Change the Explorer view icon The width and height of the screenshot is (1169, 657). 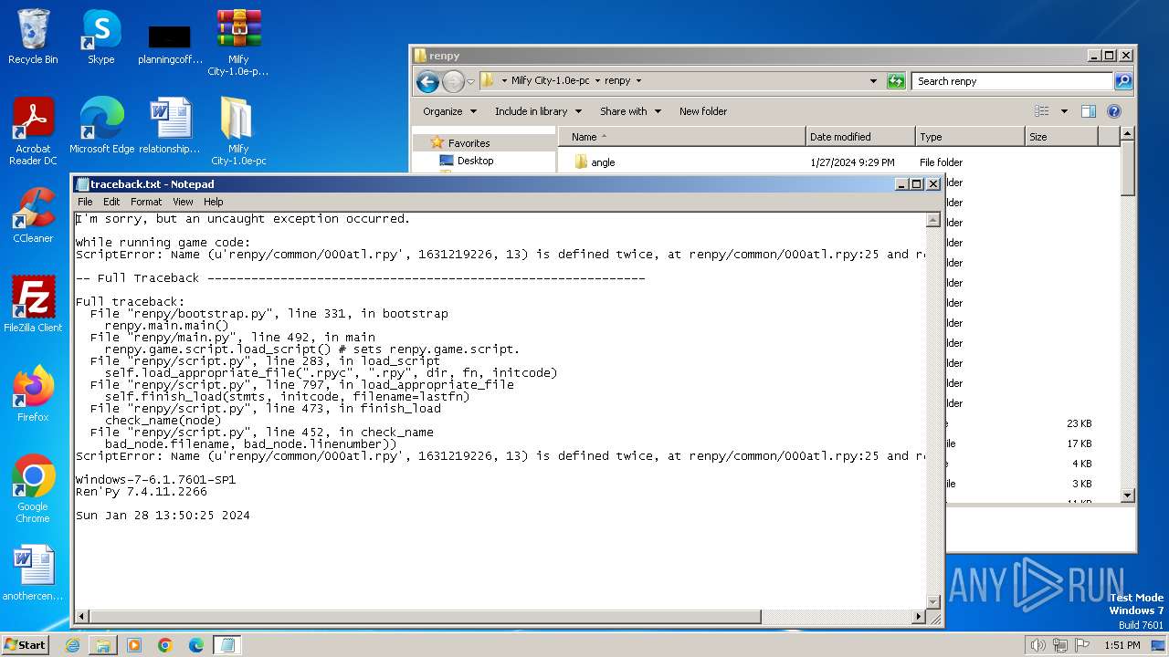click(x=1041, y=111)
